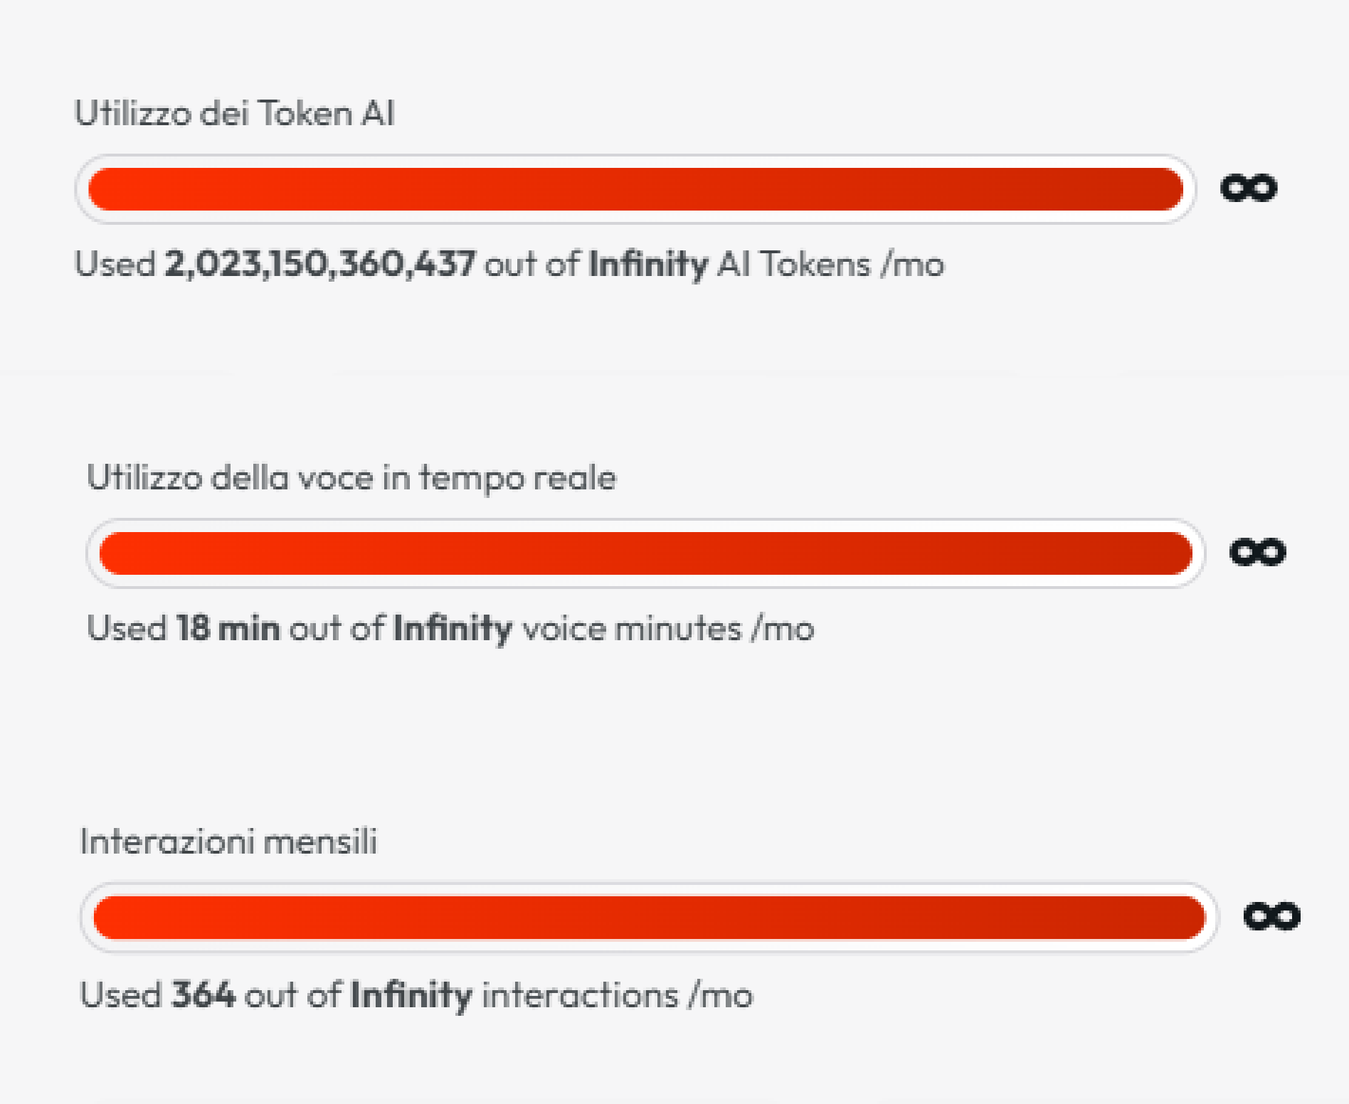Click the 'AI Tokens /mo' text
This screenshot has height=1104, width=1349.
pos(830,265)
